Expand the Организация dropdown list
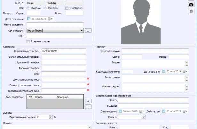Viewport: 197px width, 129px height. tap(82, 31)
